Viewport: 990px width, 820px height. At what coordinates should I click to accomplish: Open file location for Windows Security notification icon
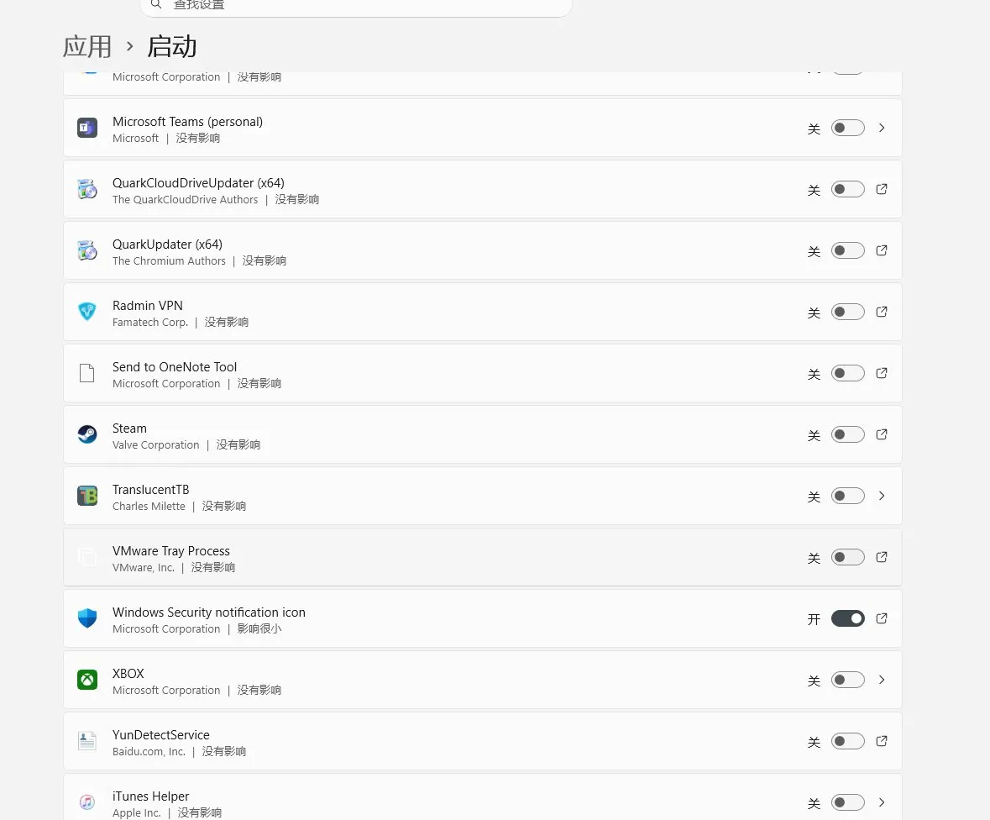[882, 618]
